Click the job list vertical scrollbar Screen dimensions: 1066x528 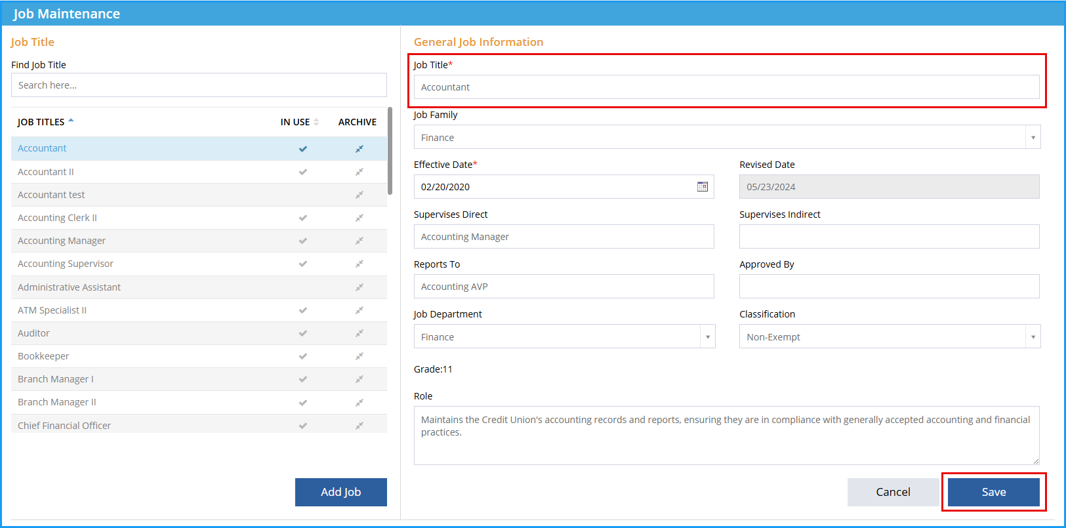[390, 151]
